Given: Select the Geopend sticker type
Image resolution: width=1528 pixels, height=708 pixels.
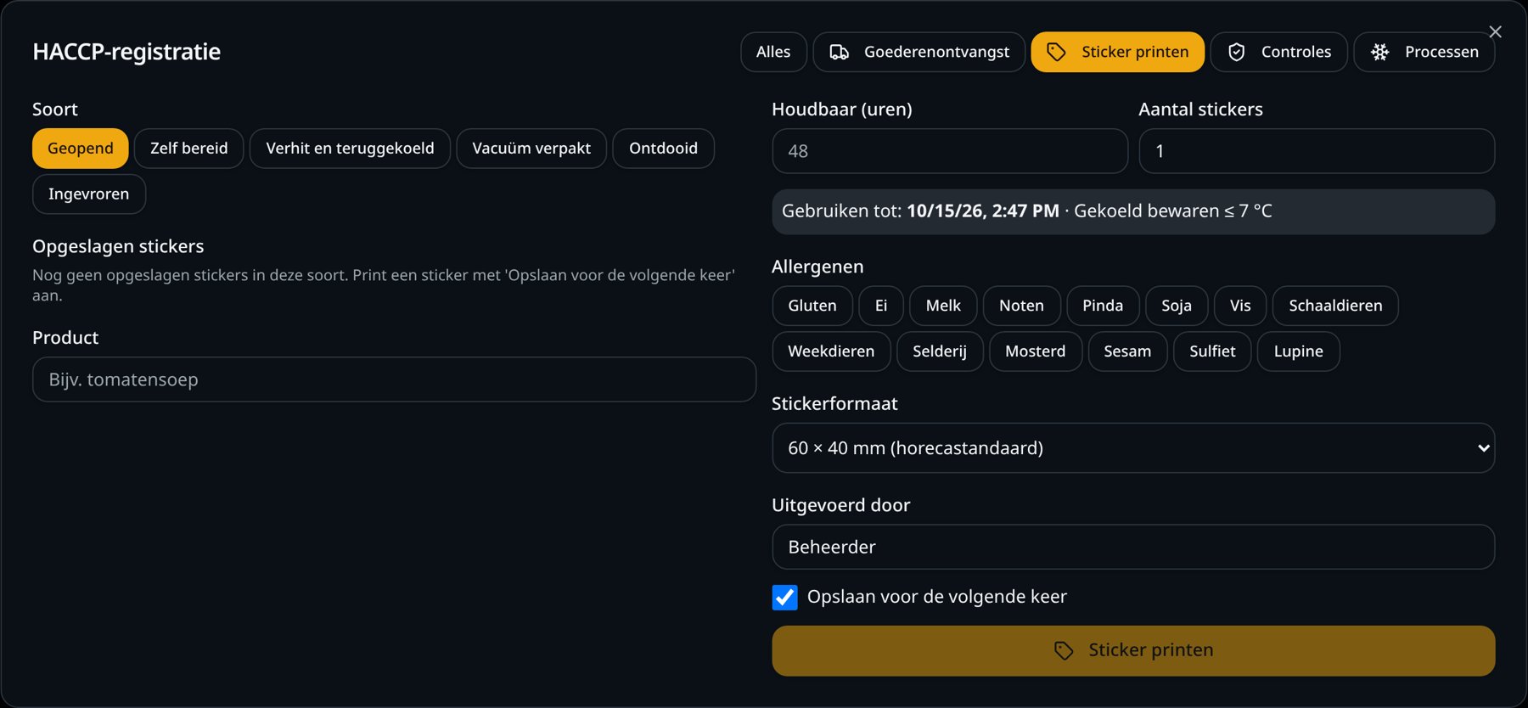Looking at the screenshot, I should point(80,149).
